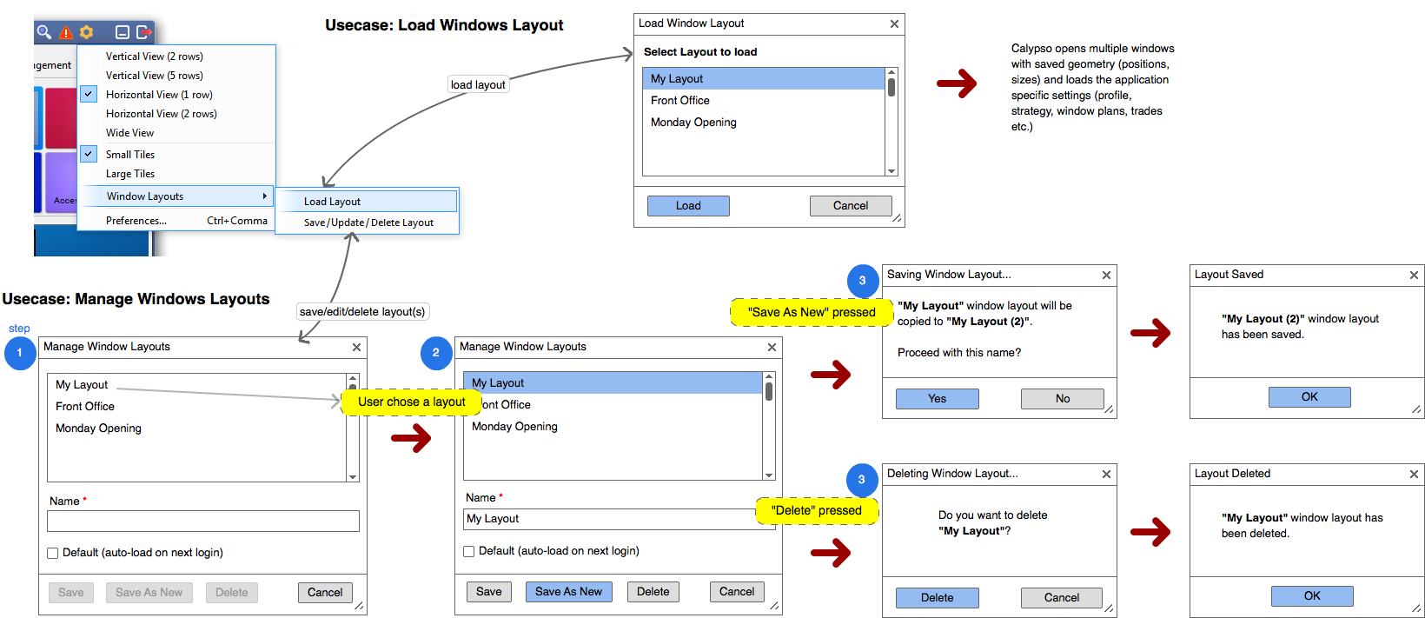This screenshot has width=1425, height=618.
Task: Enable Default auto-load checkbox in step 1 dialog
Action: point(53,553)
